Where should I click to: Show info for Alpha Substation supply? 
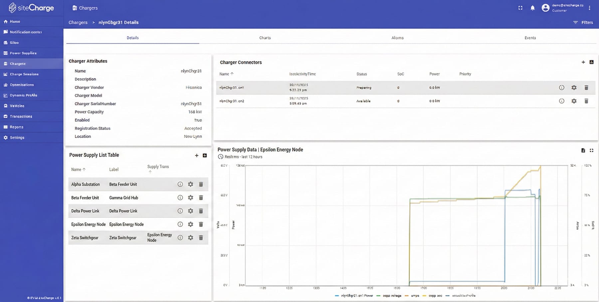[x=180, y=184]
